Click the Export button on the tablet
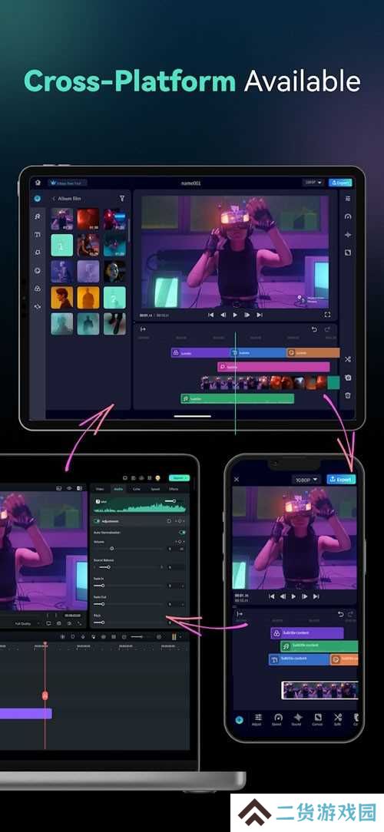 (340, 183)
